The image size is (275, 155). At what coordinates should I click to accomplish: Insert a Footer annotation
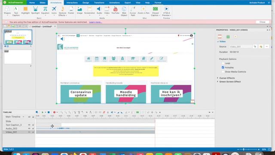[71, 10]
